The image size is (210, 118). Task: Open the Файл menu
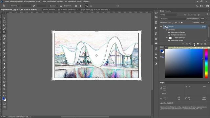[x=7, y=2]
